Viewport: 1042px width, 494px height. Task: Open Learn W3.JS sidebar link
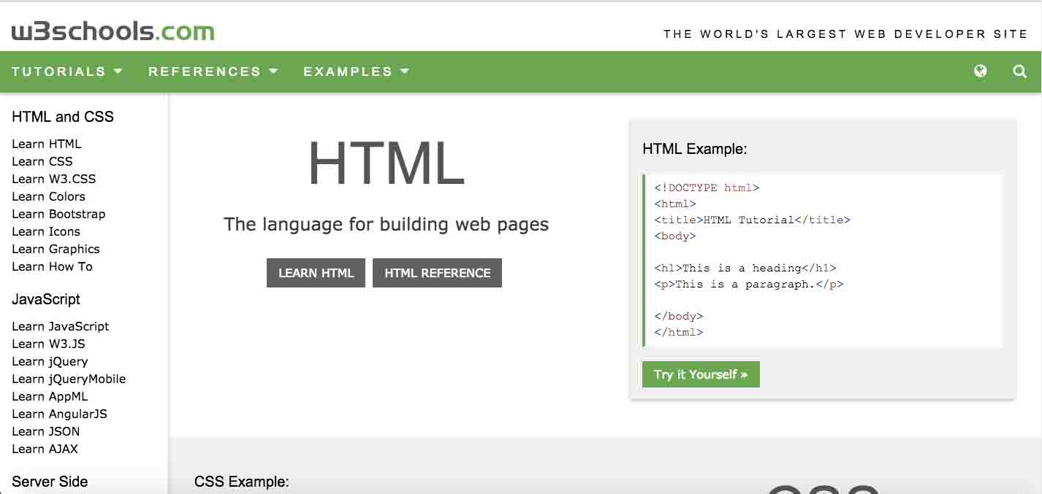pyautogui.click(x=49, y=344)
